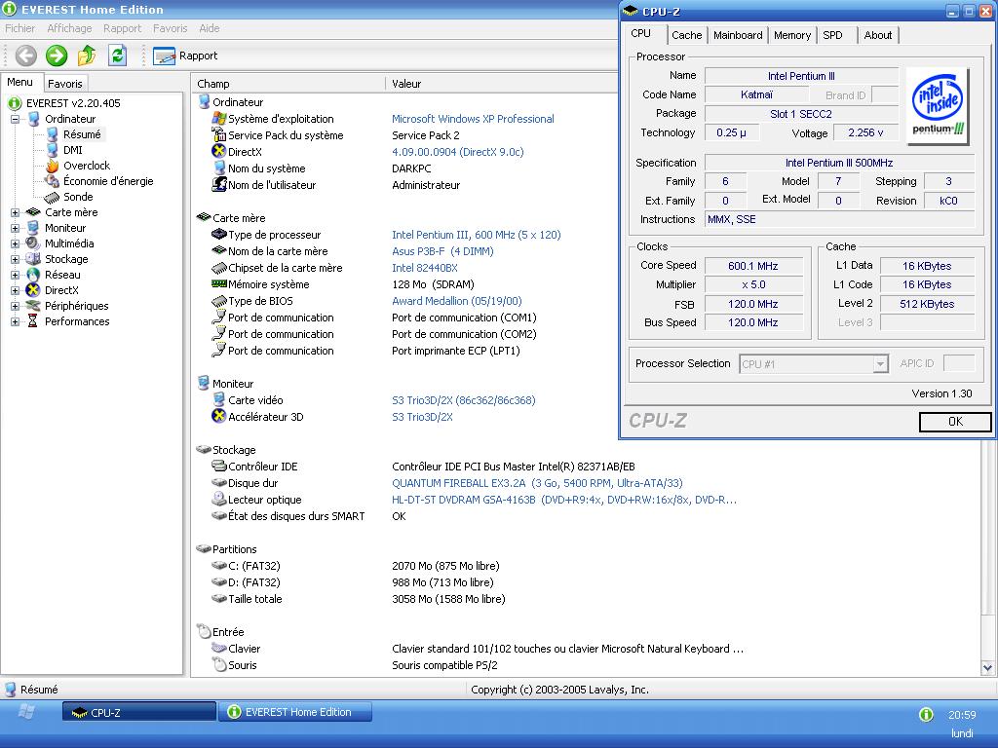Select the Résumé tree entry
The width and height of the screenshot is (998, 748).
(x=82, y=134)
